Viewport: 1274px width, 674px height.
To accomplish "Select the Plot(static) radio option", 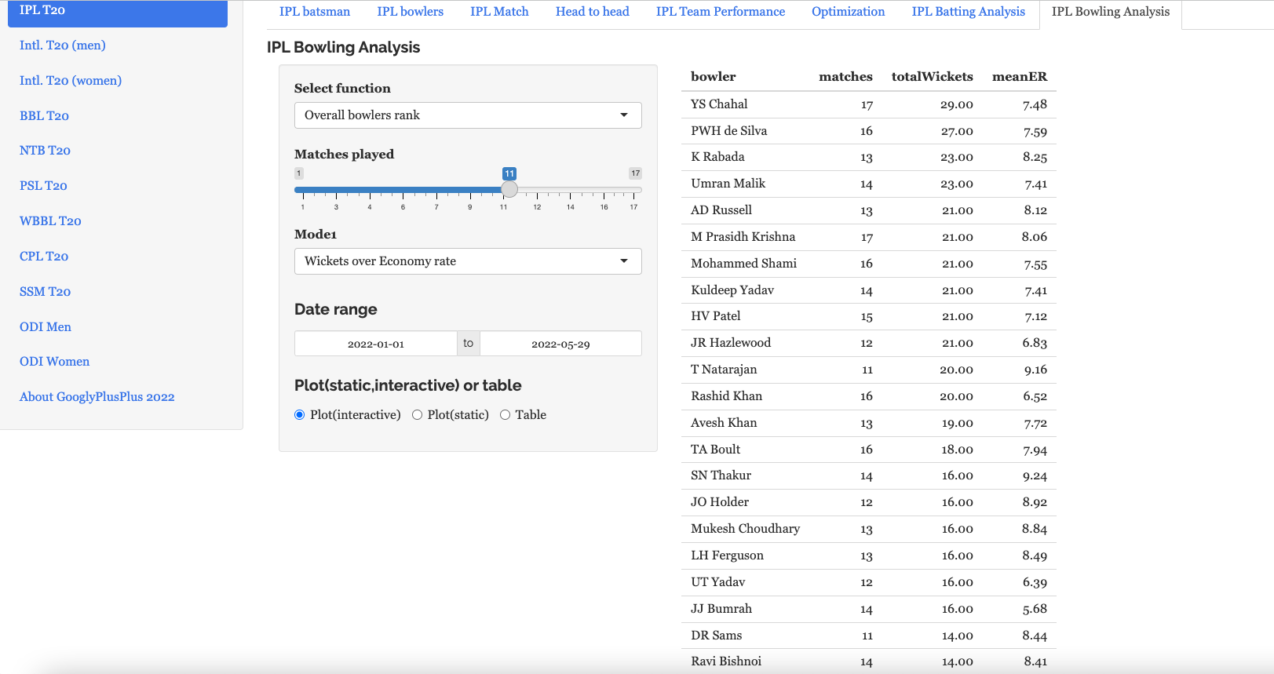I will coord(418,415).
